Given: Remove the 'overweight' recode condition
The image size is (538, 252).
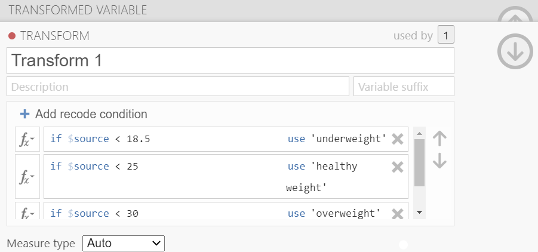Looking at the screenshot, I should click(x=398, y=214).
